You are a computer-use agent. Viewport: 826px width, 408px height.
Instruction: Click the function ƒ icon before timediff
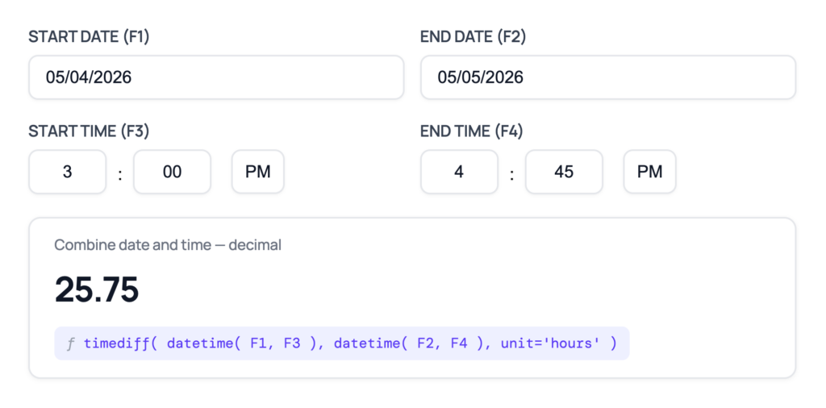[70, 343]
